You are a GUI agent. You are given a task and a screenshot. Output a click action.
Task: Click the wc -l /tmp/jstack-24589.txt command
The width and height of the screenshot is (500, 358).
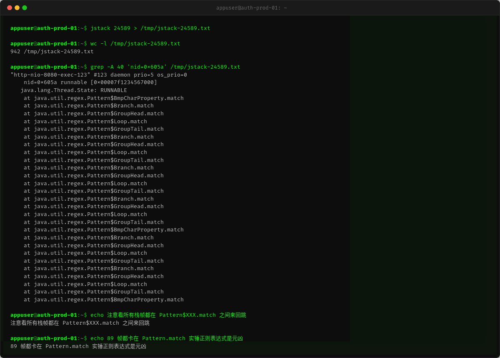tap(135, 44)
